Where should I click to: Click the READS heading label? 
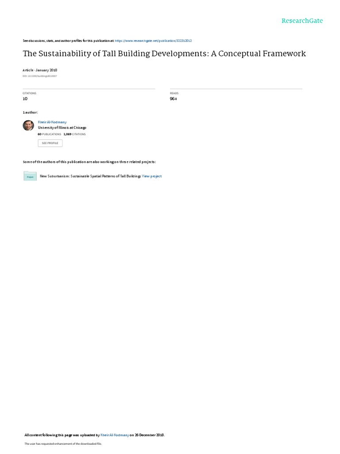(x=174, y=93)
